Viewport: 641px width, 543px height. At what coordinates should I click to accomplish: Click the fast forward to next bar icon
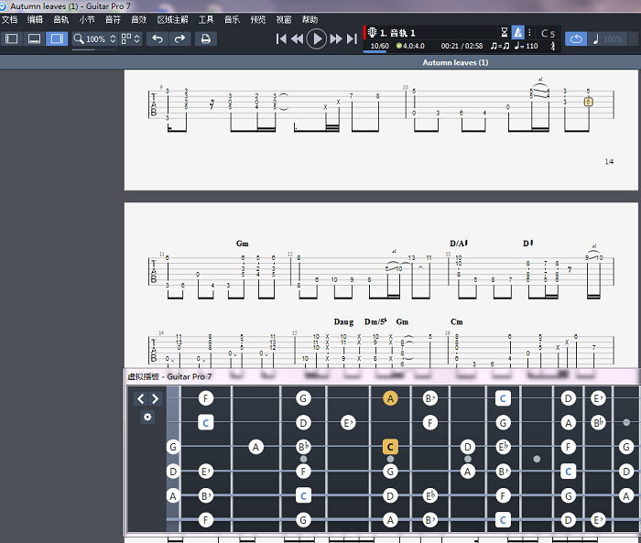coord(336,38)
